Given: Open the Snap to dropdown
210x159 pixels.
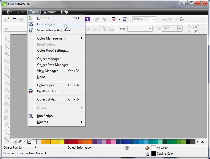Looking at the screenshot, I should tap(176, 19).
